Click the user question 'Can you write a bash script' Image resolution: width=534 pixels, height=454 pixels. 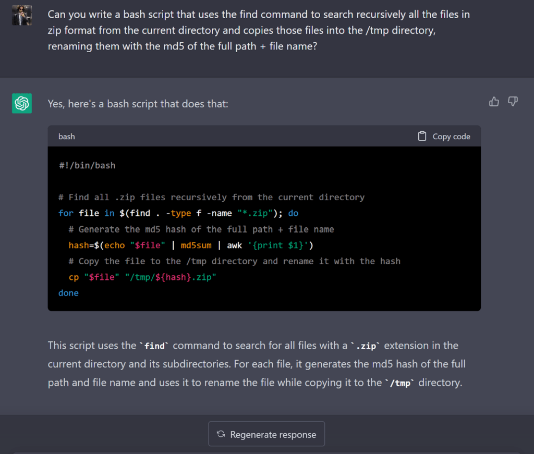point(259,30)
